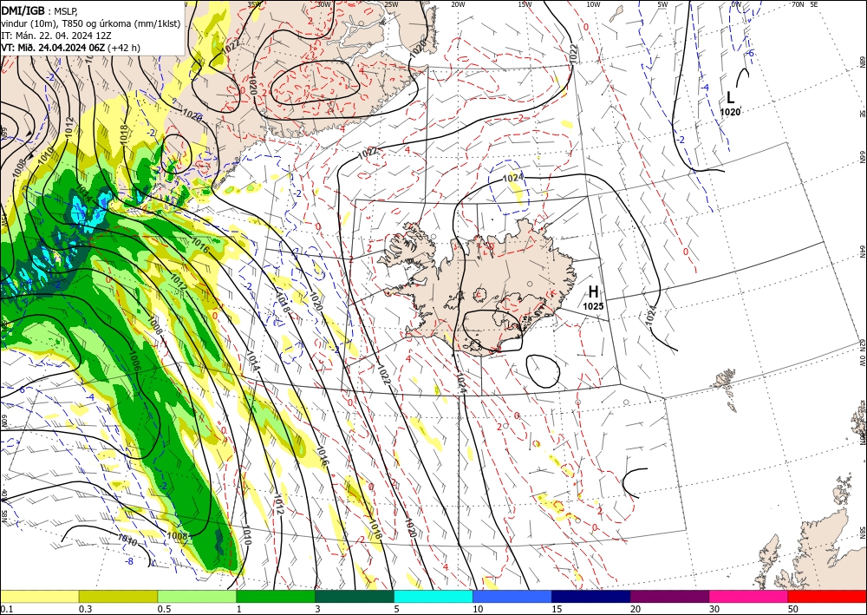Click the "20W" longitude label
Image resolution: width=867 pixels, height=615 pixels.
(458, 4)
